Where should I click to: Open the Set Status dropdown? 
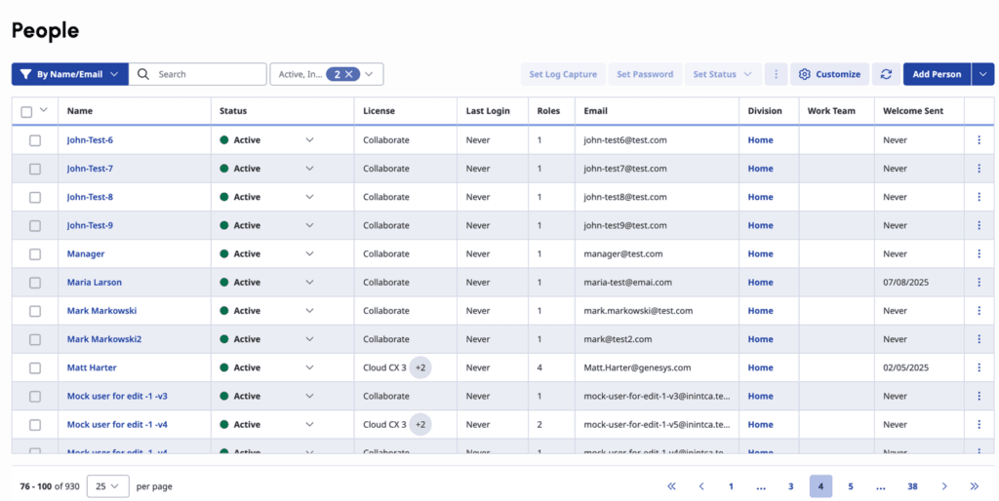[x=723, y=74]
